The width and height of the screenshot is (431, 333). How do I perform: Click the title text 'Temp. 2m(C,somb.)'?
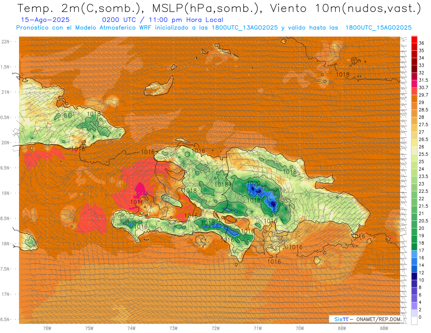tap(80, 9)
